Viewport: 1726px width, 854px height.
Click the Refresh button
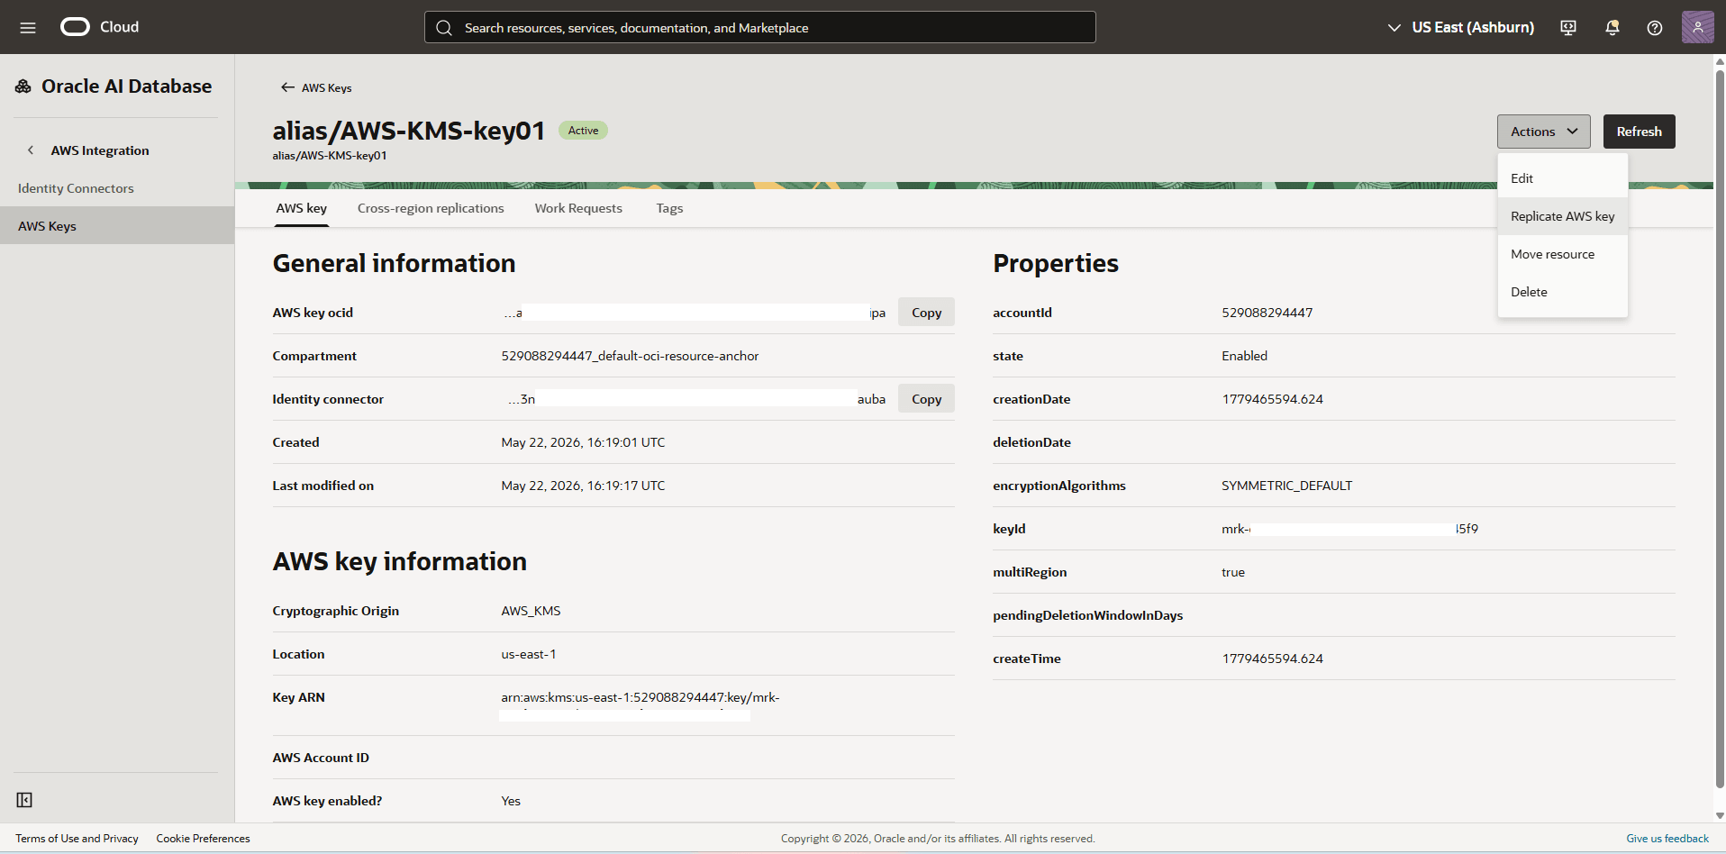pyautogui.click(x=1640, y=132)
